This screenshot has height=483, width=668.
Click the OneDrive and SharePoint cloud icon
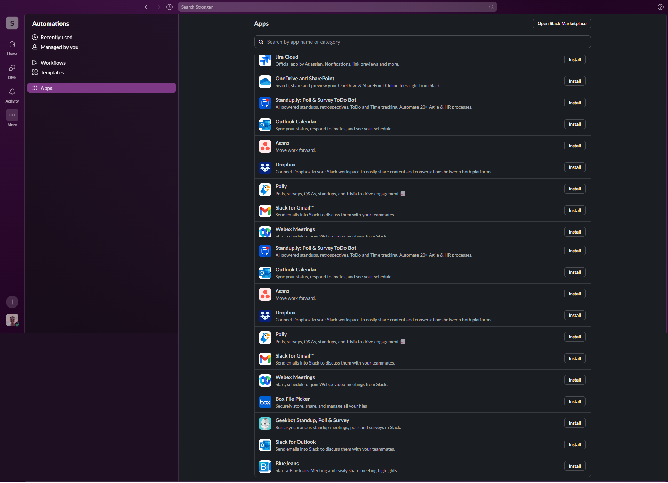pos(265,82)
